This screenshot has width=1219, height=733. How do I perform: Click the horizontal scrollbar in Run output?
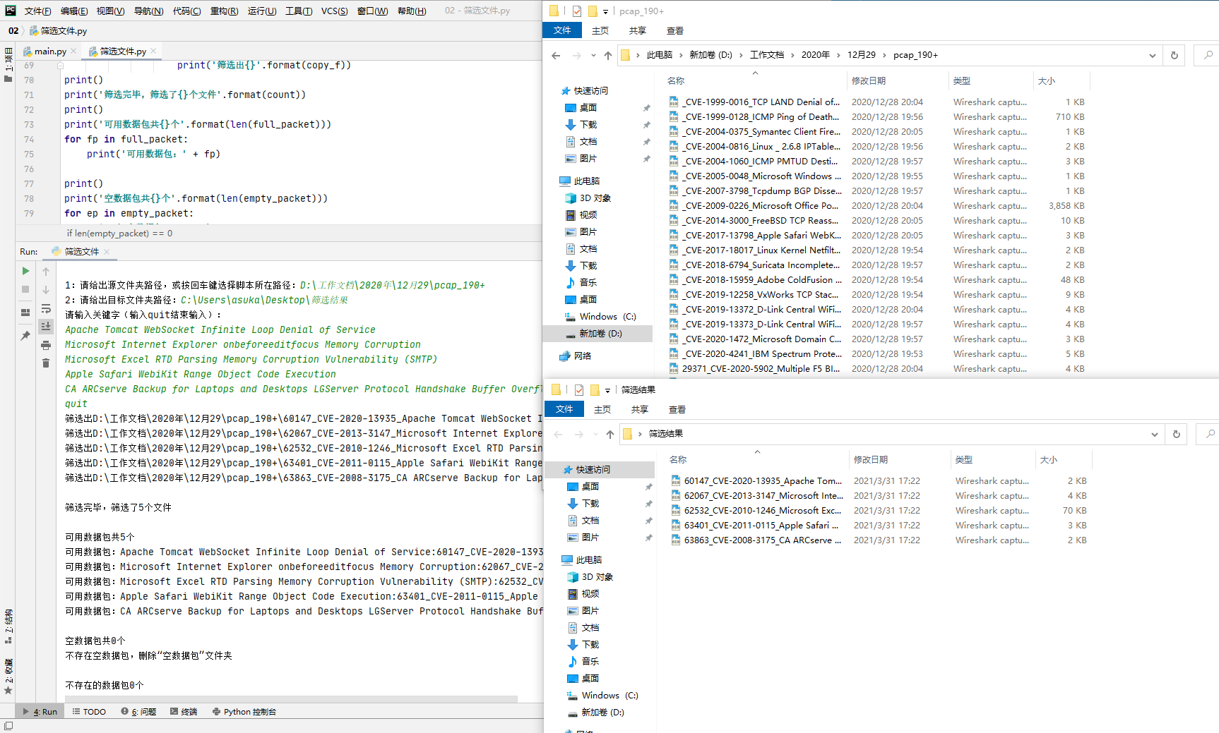point(291,699)
